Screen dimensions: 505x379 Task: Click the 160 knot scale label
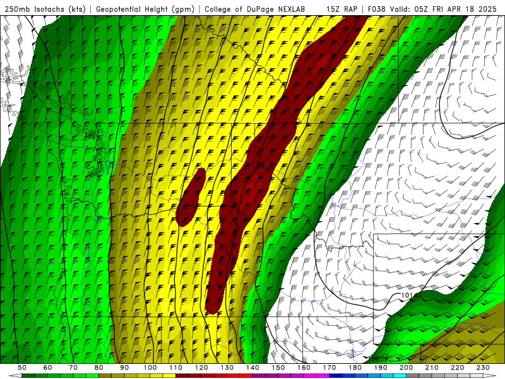click(x=304, y=368)
